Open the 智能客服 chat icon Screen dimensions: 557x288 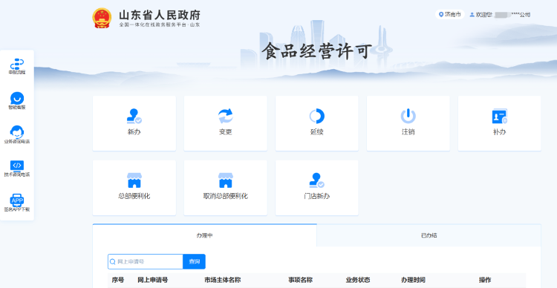coord(17,100)
